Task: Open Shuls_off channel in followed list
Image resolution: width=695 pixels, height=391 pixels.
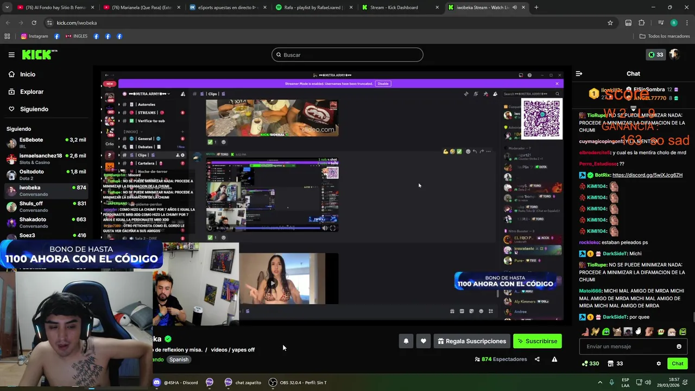Action: click(47, 206)
